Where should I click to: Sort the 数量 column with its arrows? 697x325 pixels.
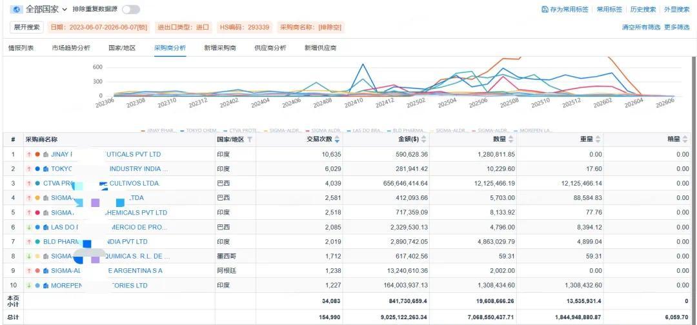tap(510, 139)
